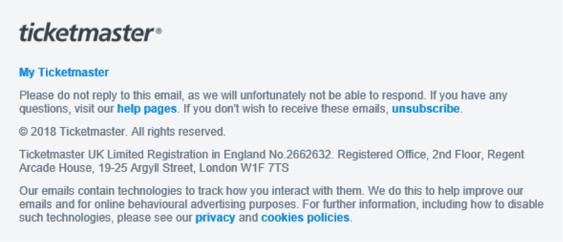Click the 'Our emails contain technologies' sentence
Viewport: 563px width, 242px height.
coord(192,190)
